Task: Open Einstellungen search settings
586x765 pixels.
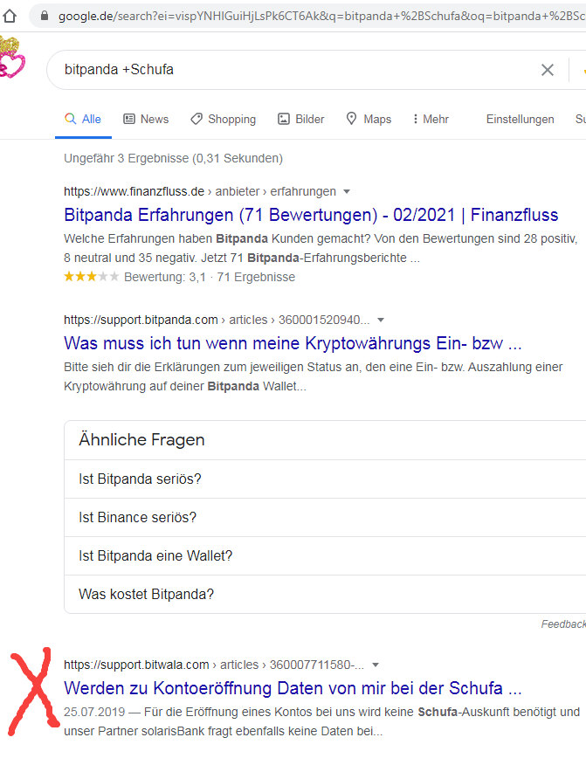Action: 521,119
